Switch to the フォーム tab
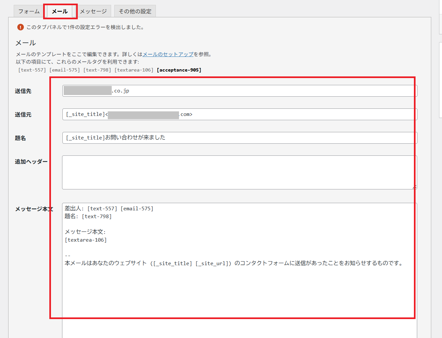The height and width of the screenshot is (338, 442). click(x=29, y=11)
